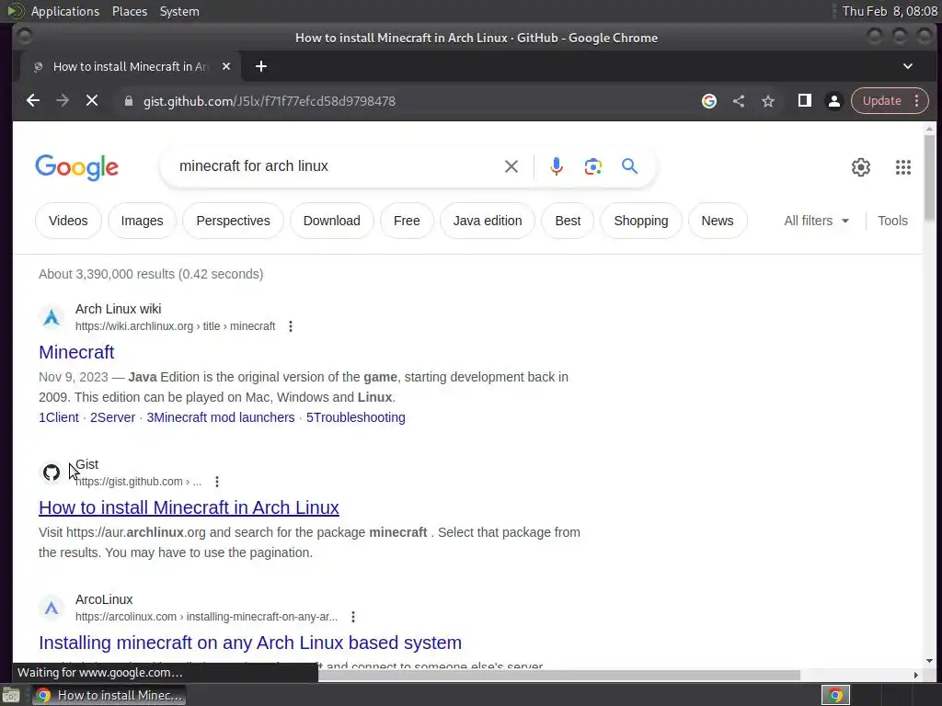
Task: Click the address bar URL
Action: pos(270,101)
